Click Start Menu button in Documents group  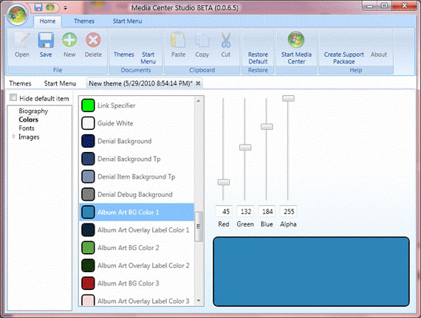point(148,58)
